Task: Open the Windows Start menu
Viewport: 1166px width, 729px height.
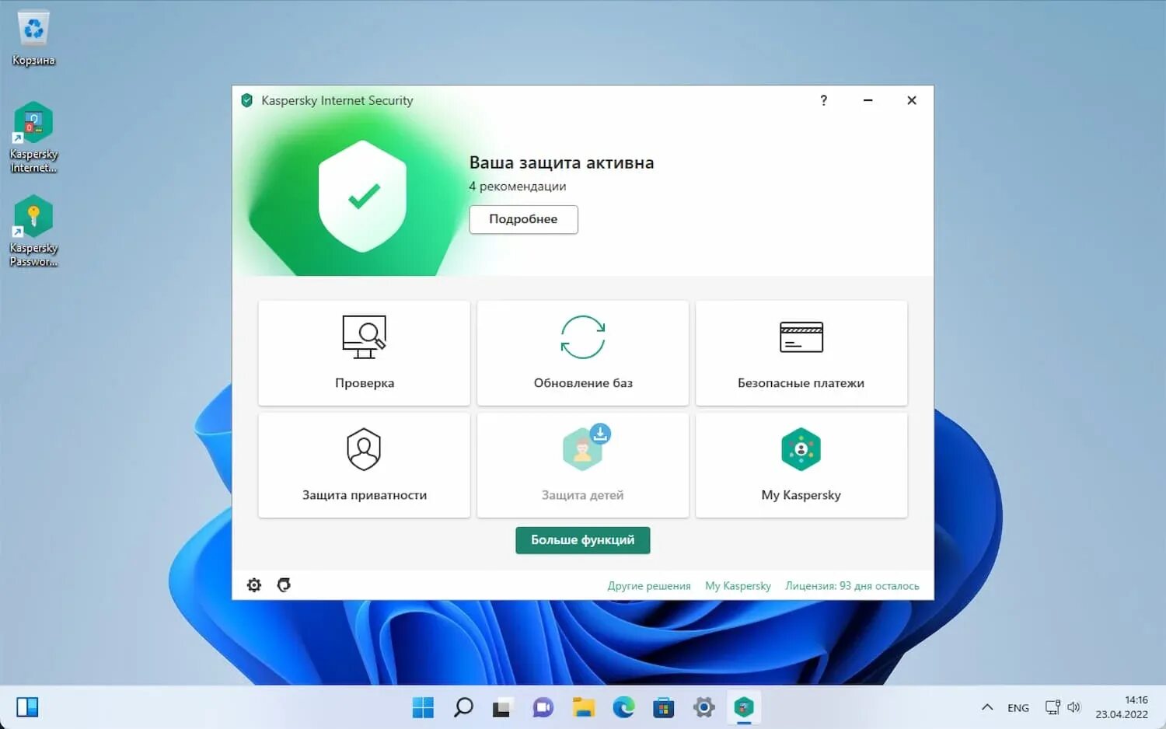Action: pos(422,707)
